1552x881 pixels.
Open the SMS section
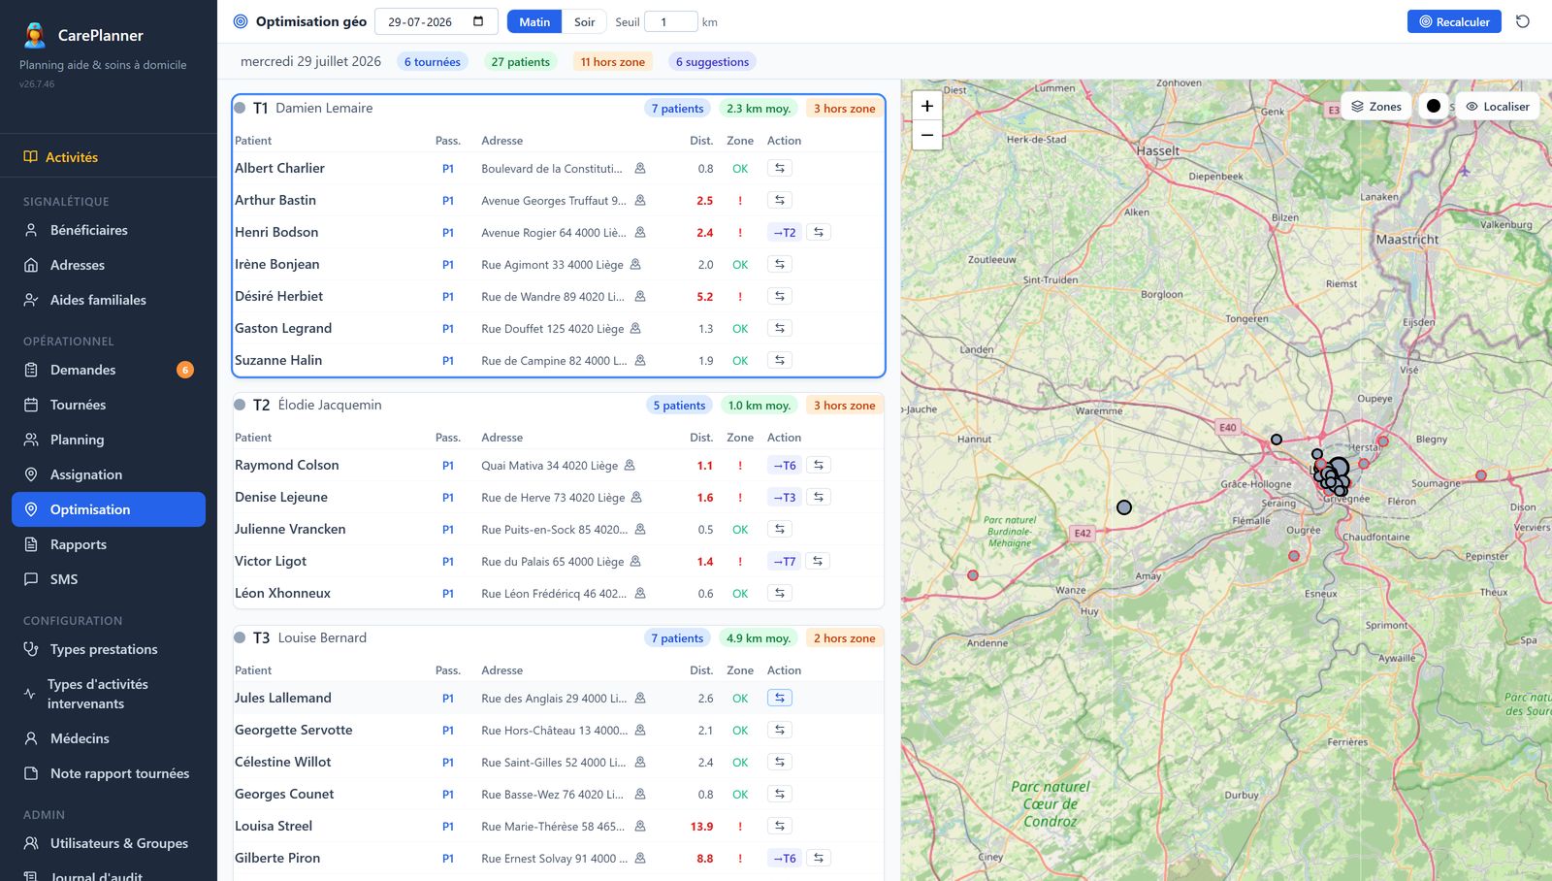[109, 579]
